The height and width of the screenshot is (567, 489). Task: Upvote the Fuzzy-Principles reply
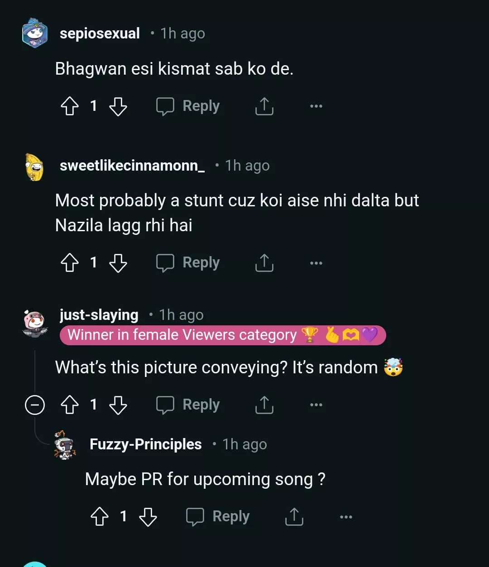click(100, 517)
